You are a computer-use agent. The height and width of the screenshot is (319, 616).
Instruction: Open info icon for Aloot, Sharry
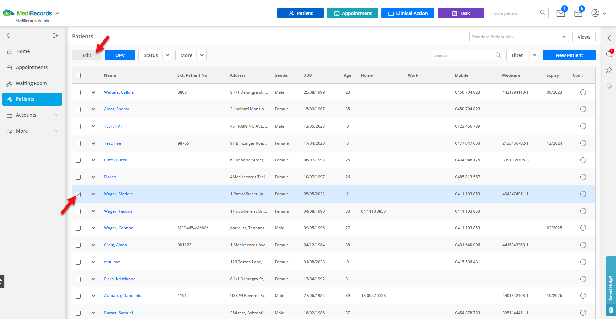pyautogui.click(x=583, y=109)
